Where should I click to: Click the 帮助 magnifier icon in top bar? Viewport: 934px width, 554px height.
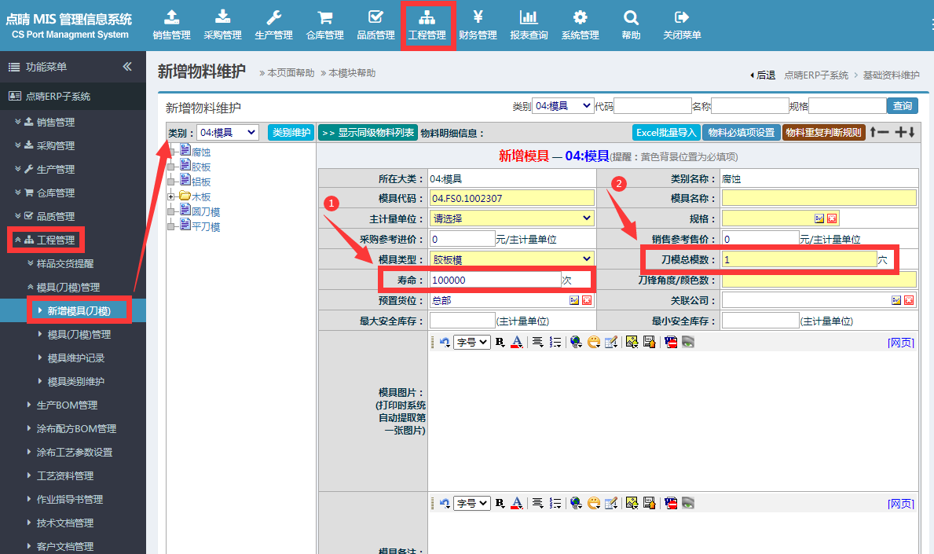pyautogui.click(x=631, y=25)
